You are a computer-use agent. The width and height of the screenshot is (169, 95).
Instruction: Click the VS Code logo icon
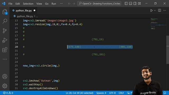point(4,3)
